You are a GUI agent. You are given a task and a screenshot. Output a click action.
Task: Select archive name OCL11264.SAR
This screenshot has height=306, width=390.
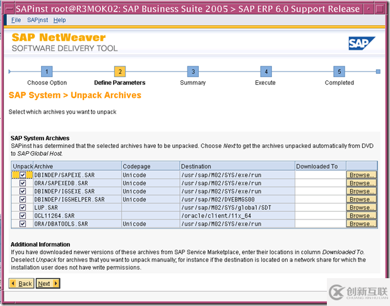[x=54, y=216]
